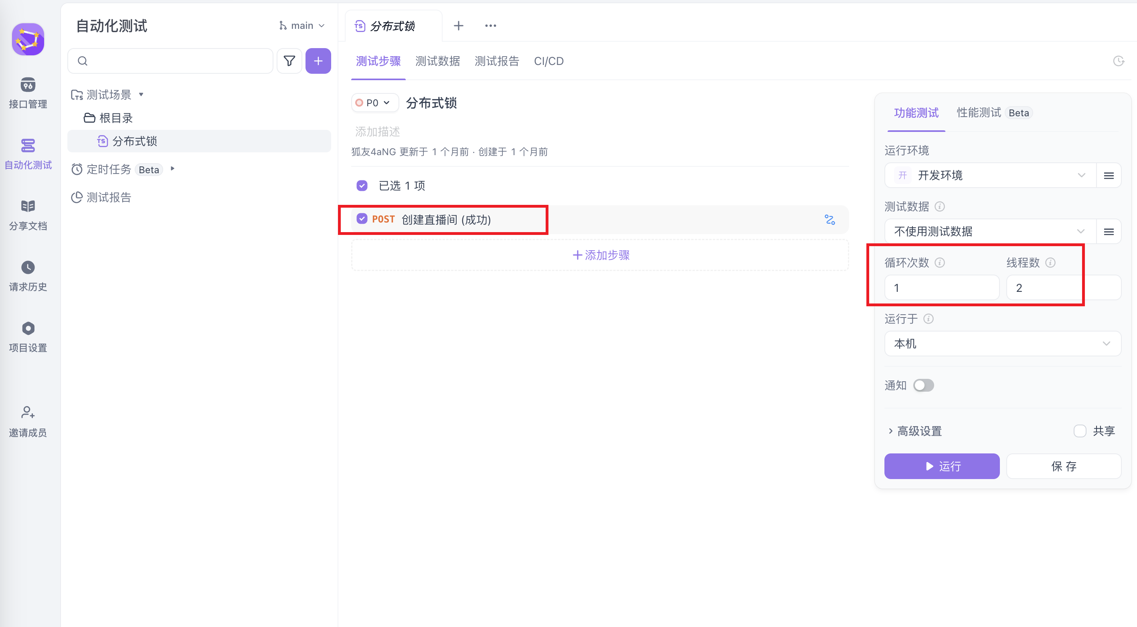Click the 添加步骤 link
Screen dimensions: 1137x627
(x=601, y=255)
